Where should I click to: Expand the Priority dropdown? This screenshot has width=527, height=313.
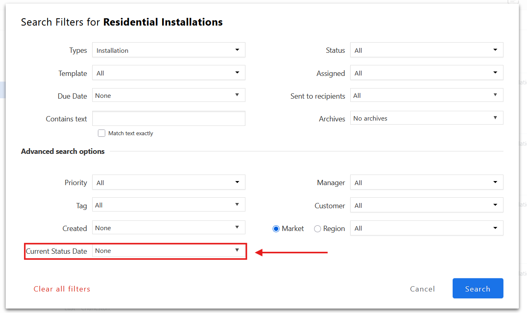(169, 183)
